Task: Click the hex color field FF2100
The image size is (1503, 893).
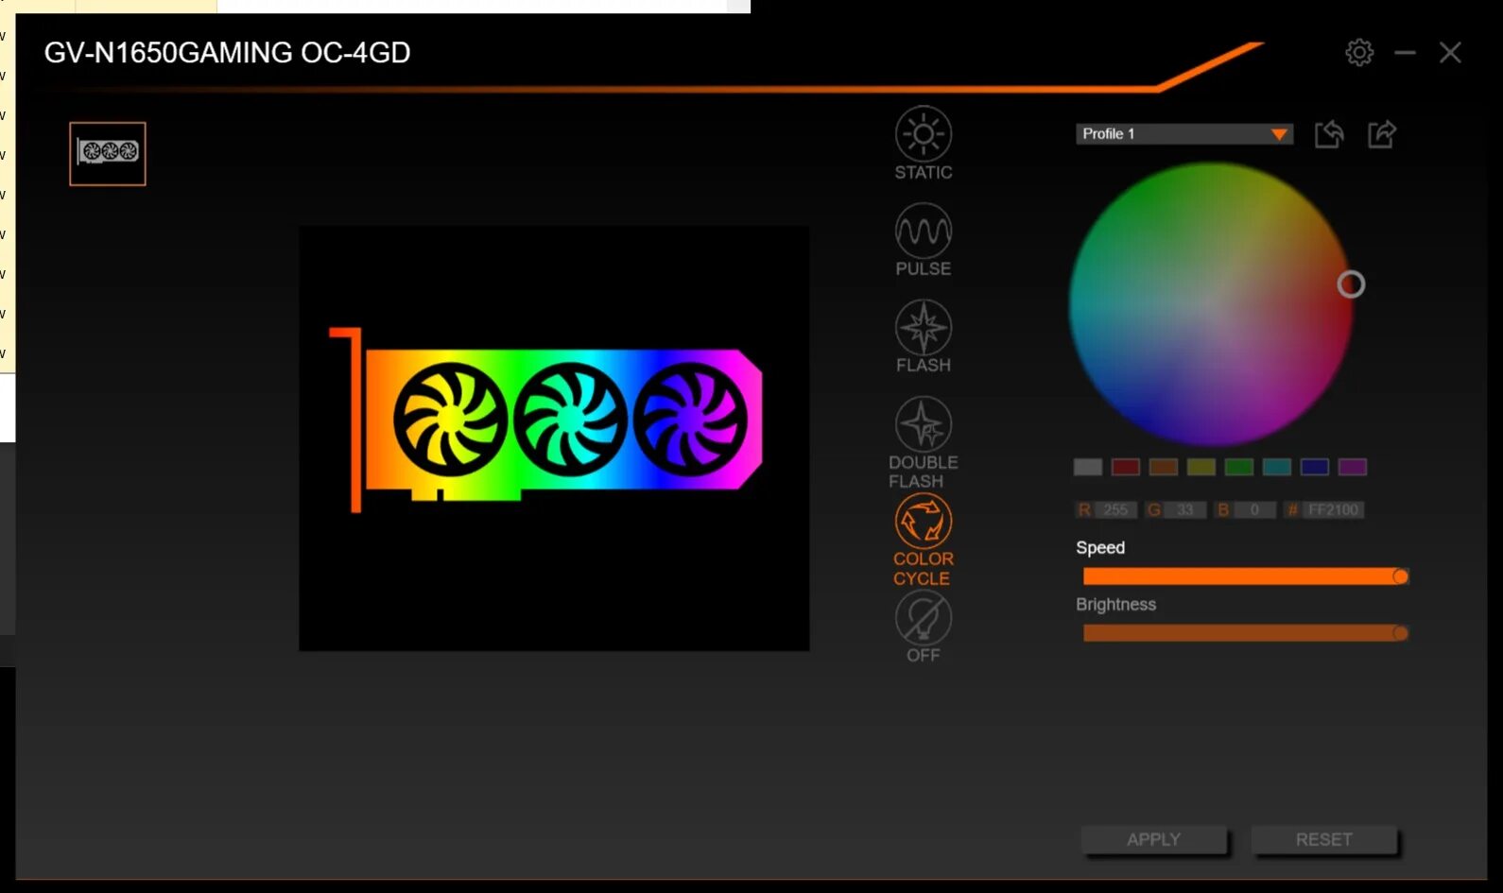Action: pos(1333,510)
